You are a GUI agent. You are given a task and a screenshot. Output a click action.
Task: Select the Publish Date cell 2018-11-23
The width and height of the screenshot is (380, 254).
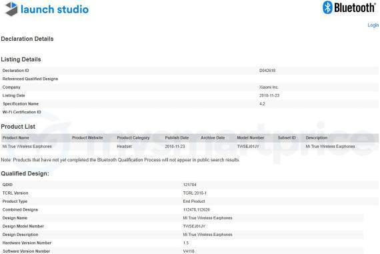click(x=175, y=147)
